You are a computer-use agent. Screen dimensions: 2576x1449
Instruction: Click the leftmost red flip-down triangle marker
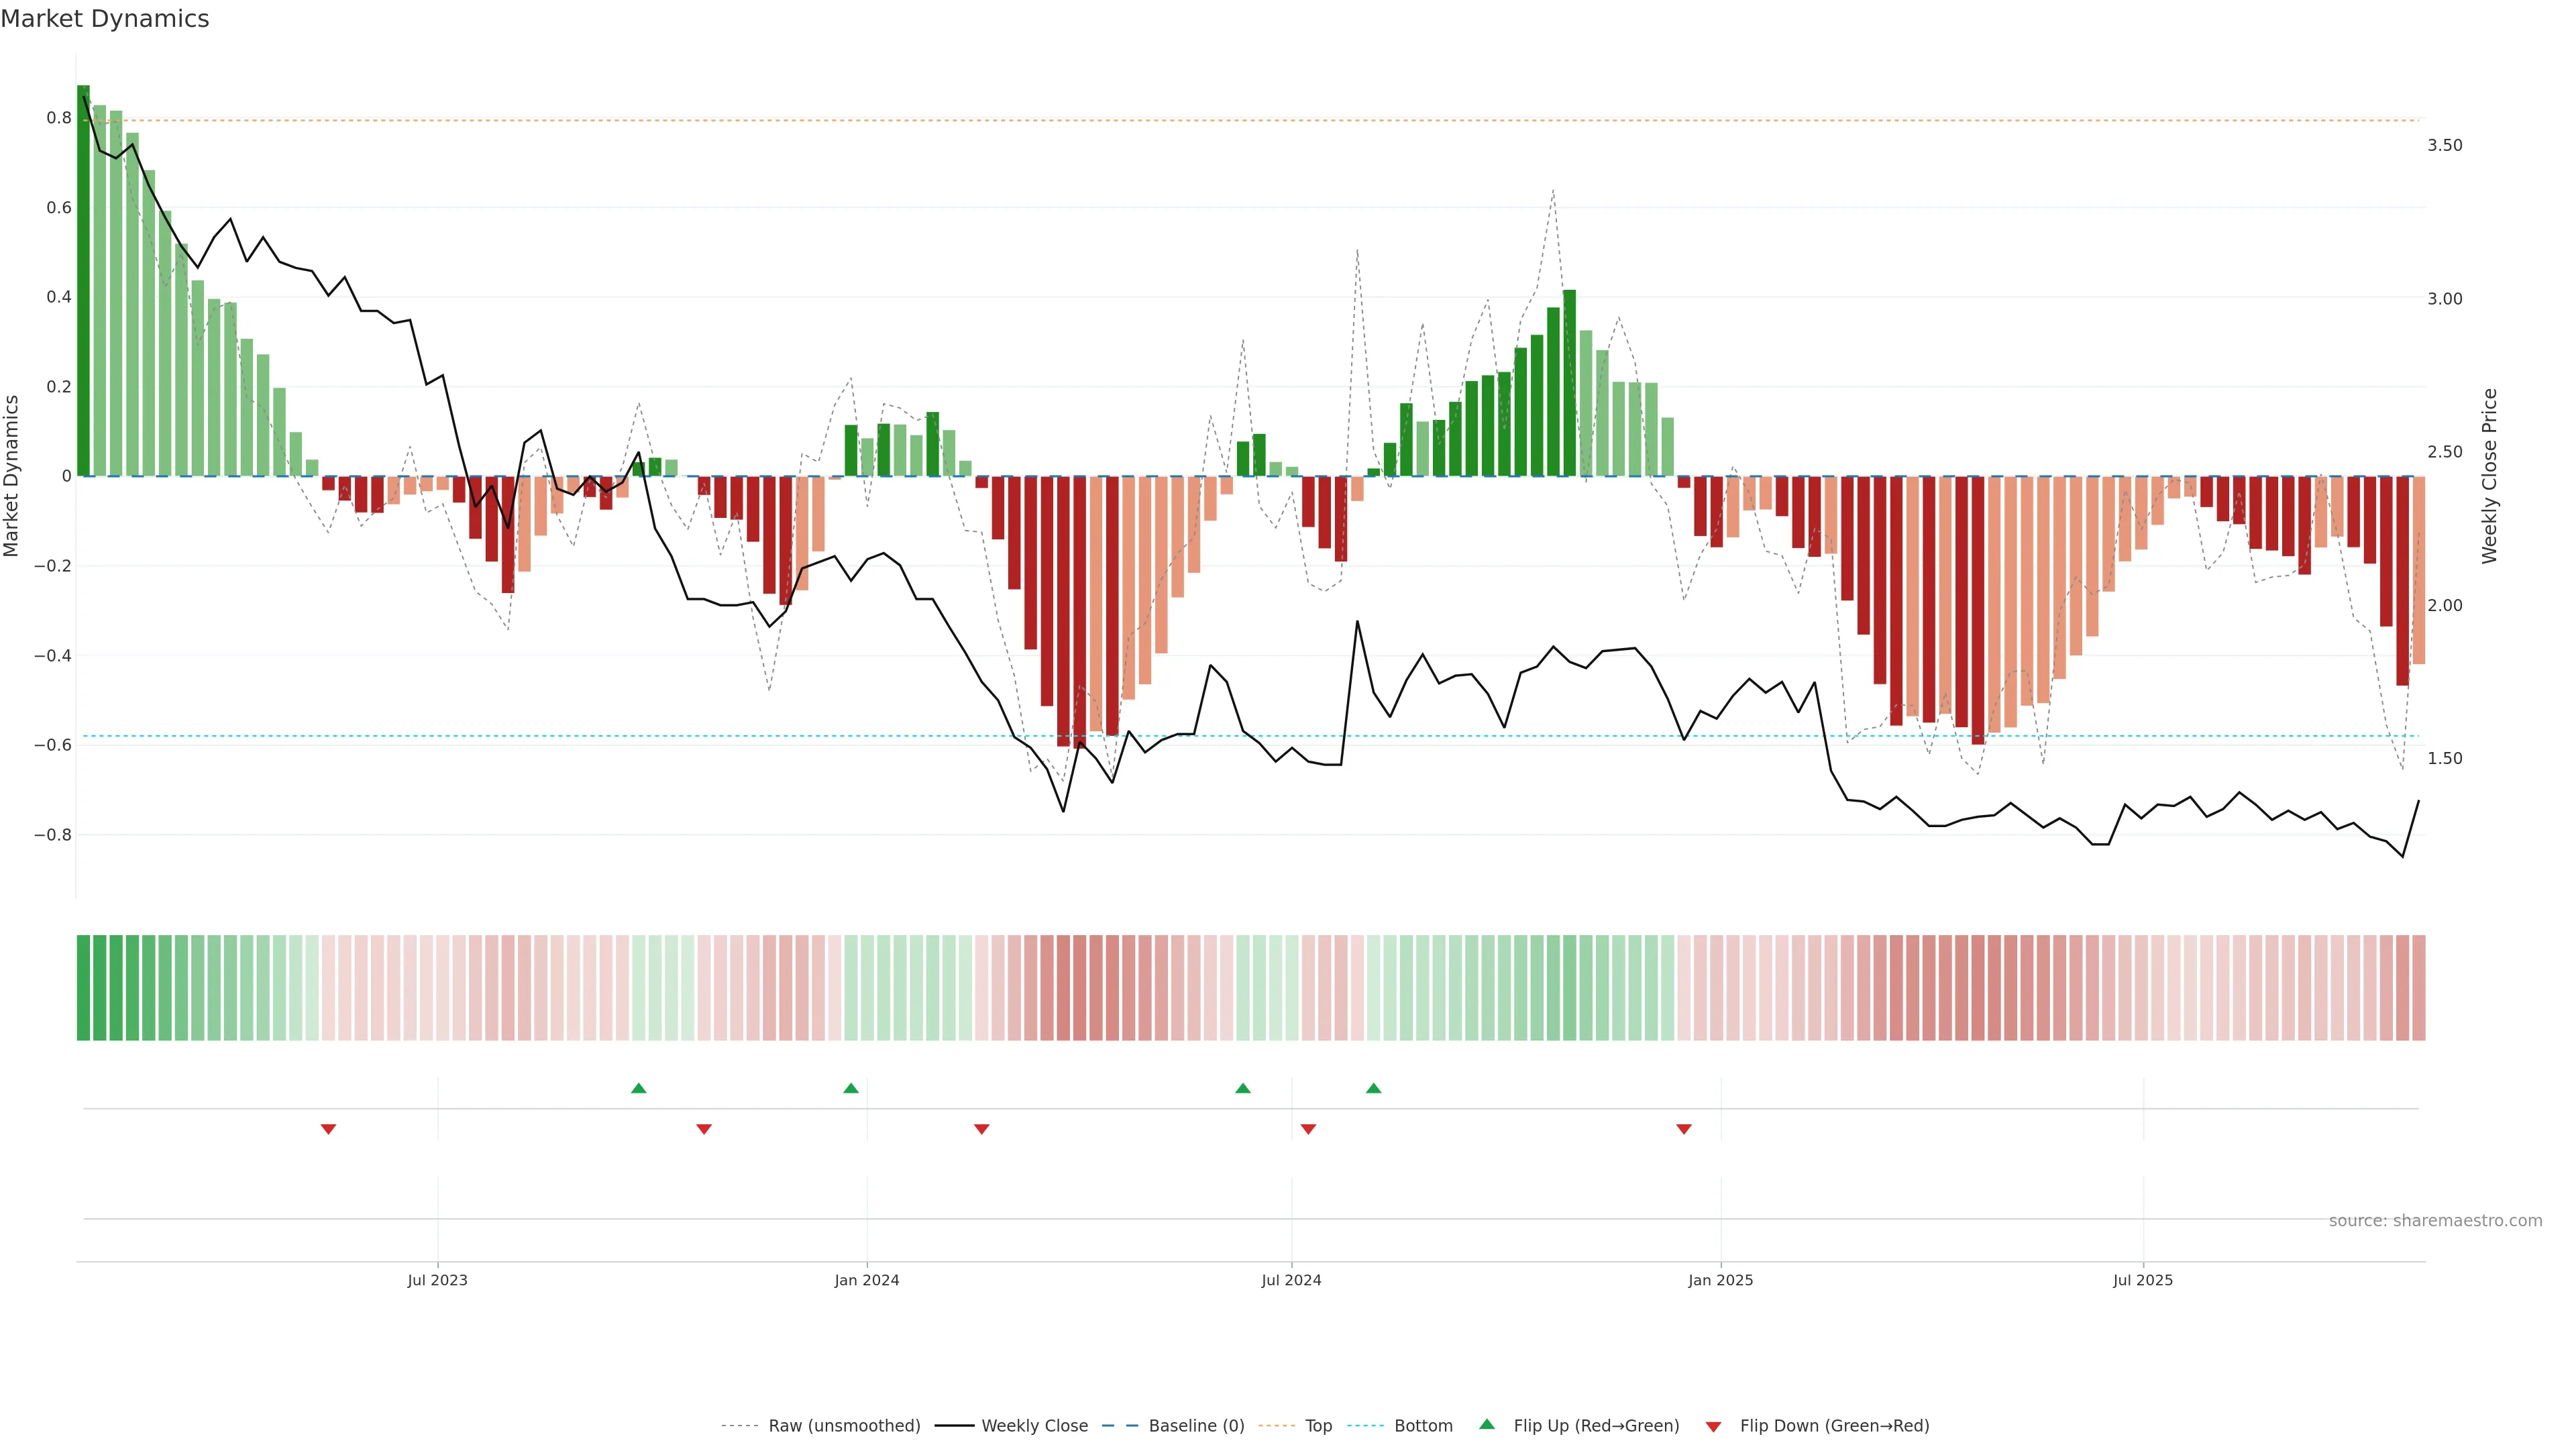pos(328,1129)
